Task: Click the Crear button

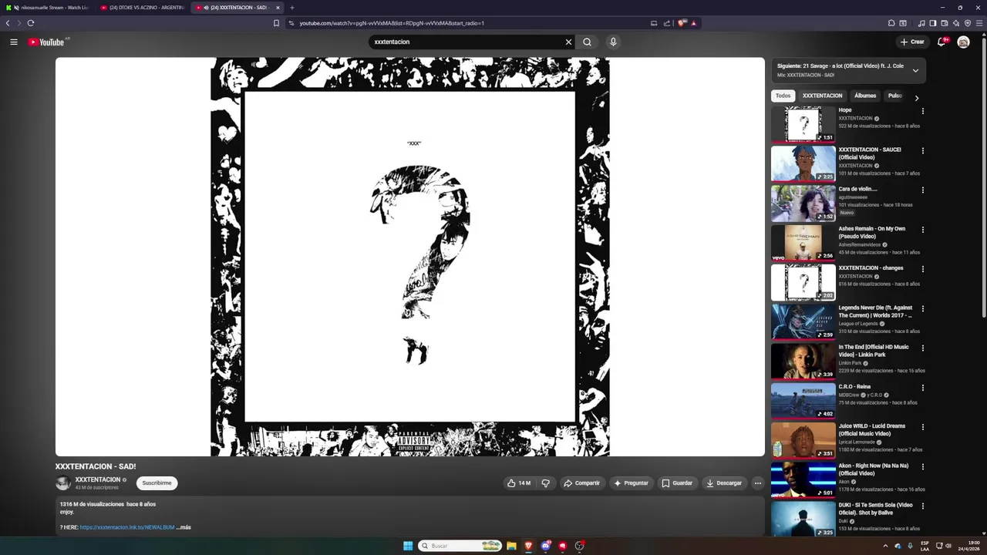Action: [x=912, y=42]
